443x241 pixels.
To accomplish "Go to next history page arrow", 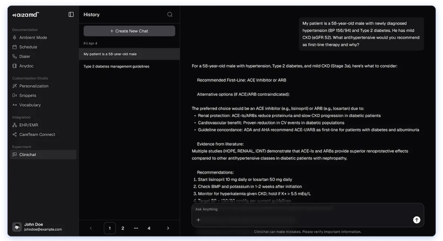I will [168, 228].
